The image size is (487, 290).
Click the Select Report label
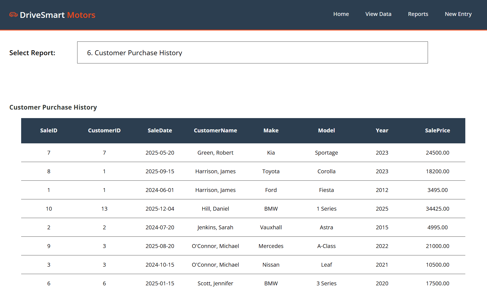tap(32, 53)
